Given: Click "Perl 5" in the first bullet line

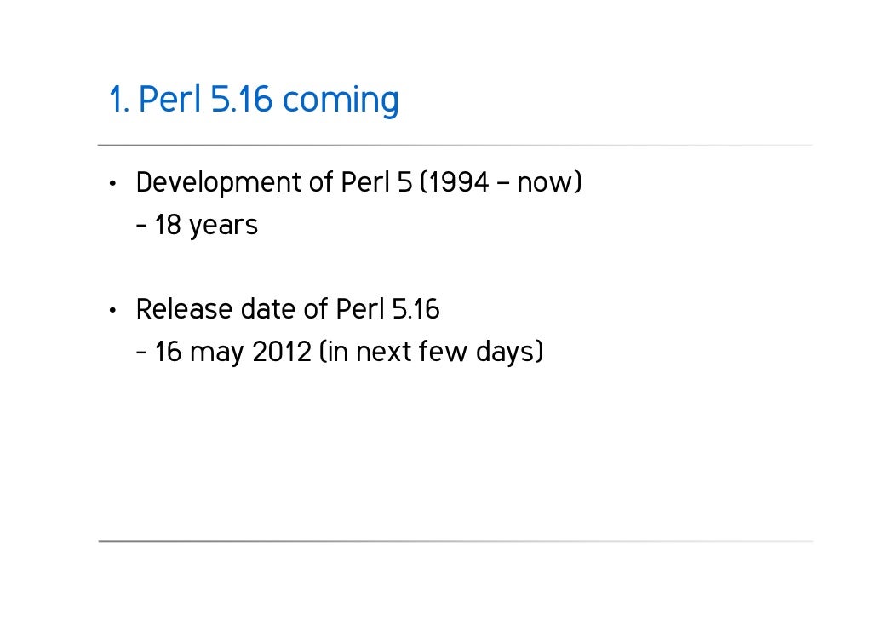Looking at the screenshot, I should click(376, 182).
